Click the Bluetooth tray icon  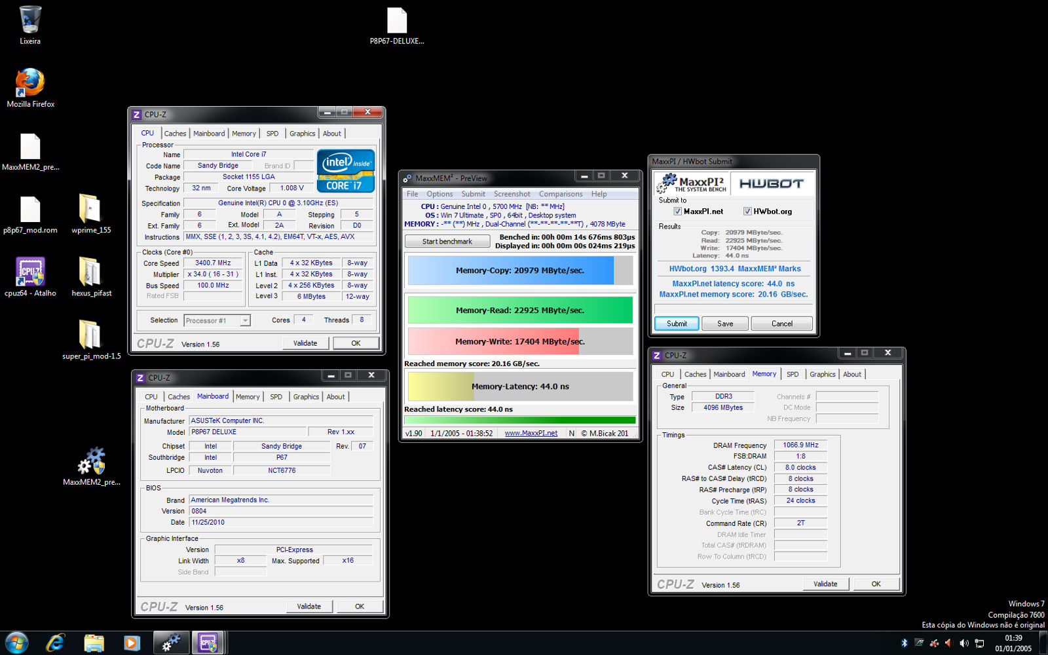[905, 643]
